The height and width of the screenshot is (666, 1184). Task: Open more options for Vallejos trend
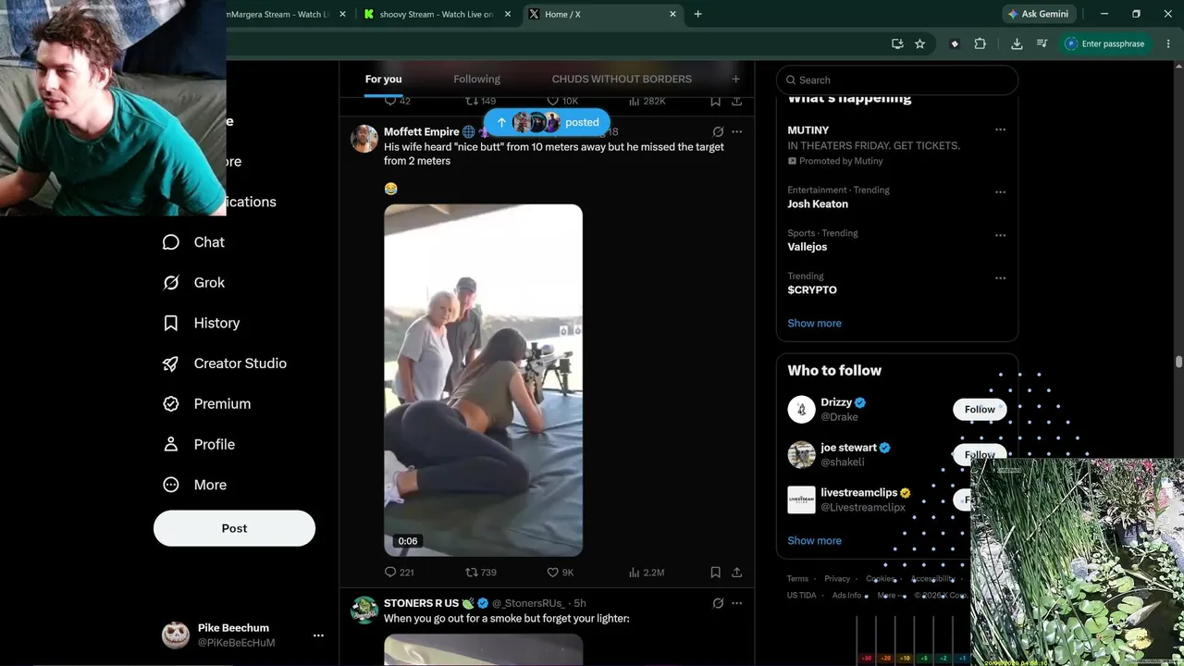pyautogui.click(x=1000, y=235)
